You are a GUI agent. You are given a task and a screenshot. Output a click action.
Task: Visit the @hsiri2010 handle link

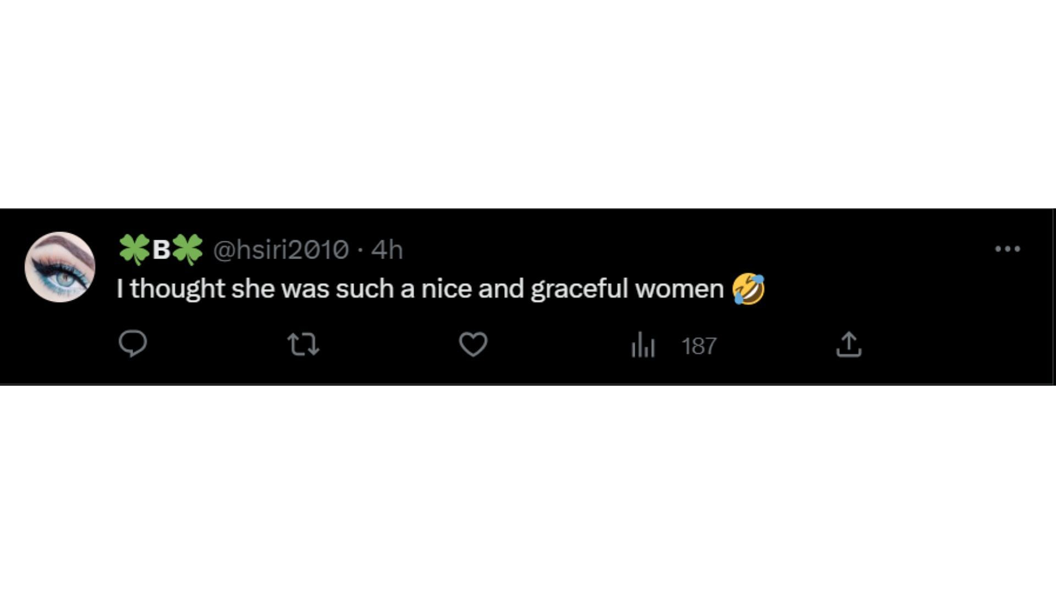(281, 250)
